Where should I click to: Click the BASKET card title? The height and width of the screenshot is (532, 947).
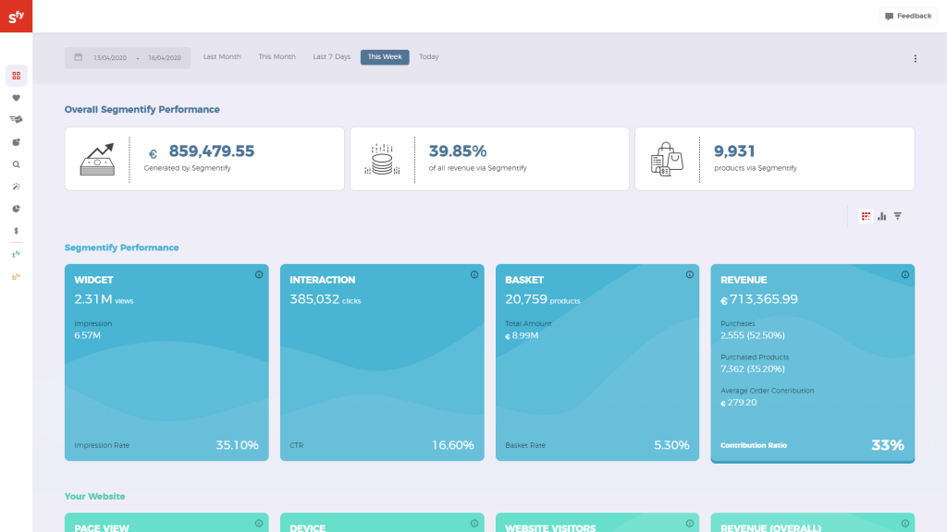coord(524,280)
